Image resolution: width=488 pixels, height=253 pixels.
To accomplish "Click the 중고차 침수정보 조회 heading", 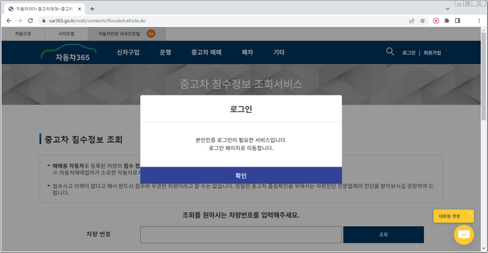I will point(84,139).
